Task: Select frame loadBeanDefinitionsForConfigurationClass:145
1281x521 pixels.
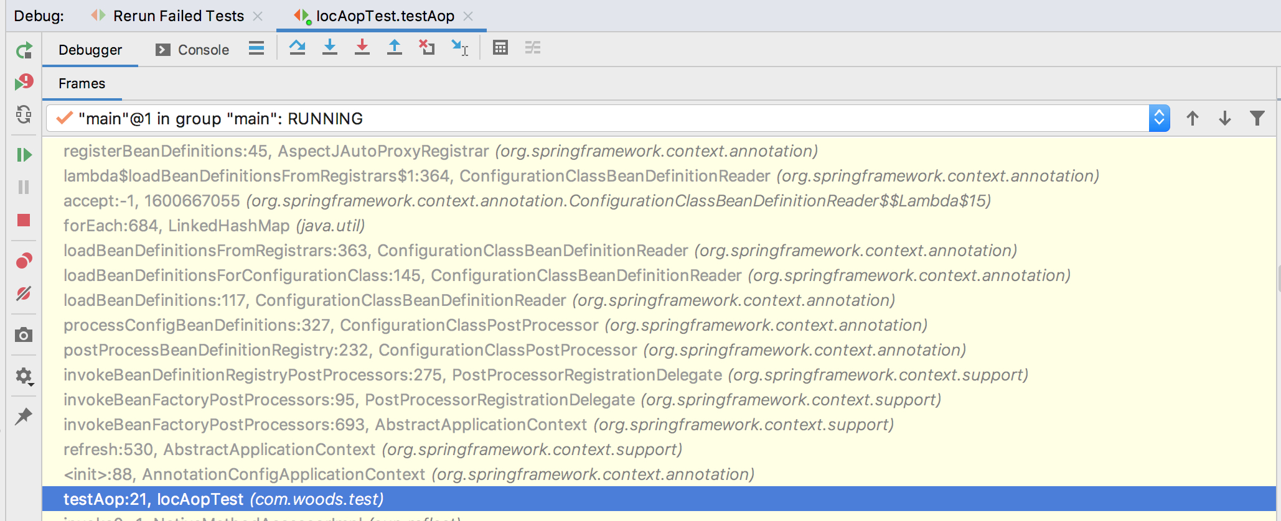Action: pyautogui.click(x=659, y=275)
